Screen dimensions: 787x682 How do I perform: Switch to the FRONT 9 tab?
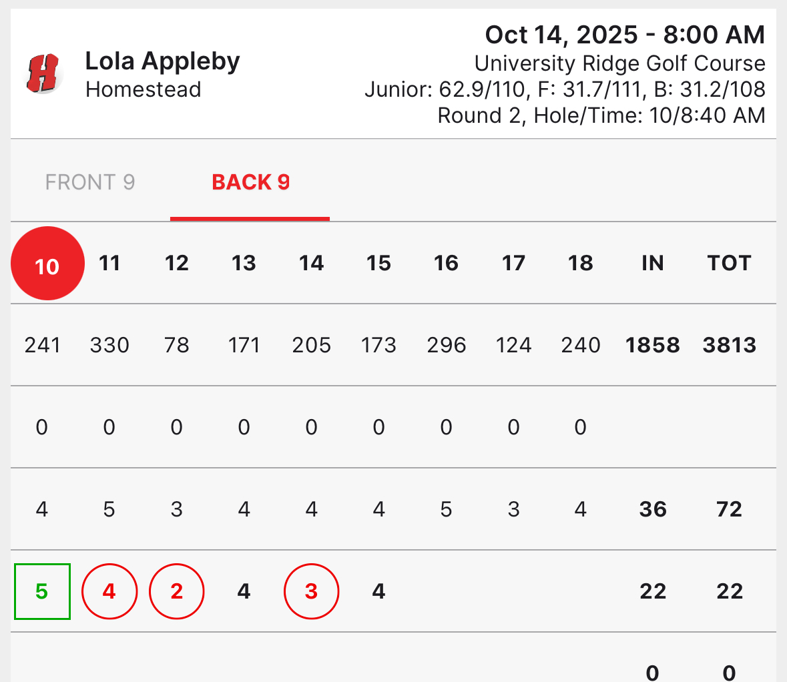[90, 182]
